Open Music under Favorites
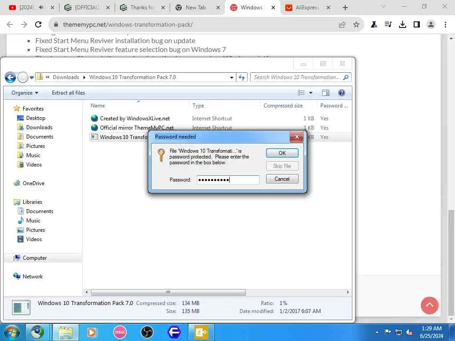 [33, 155]
